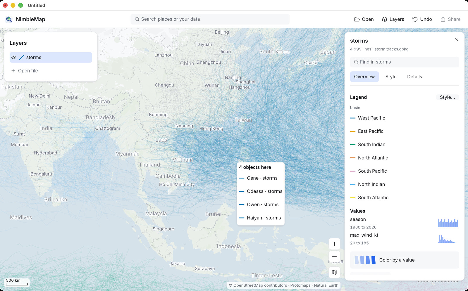Click the color ramp icon in Color by a value
Screen dimensions: 468x291
pyautogui.click(x=365, y=260)
